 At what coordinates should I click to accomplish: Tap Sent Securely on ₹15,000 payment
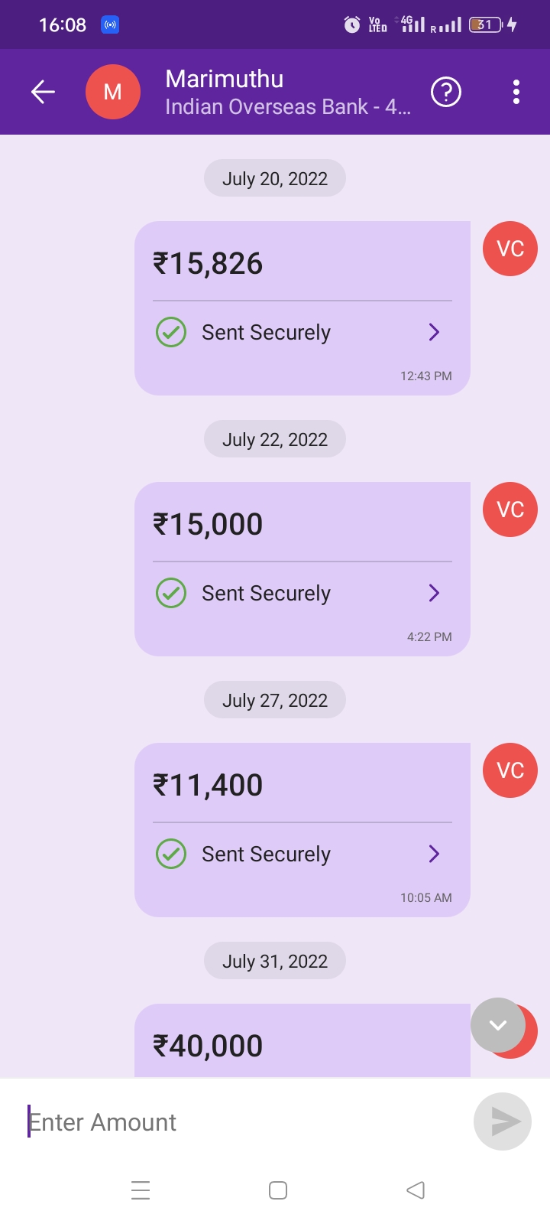(266, 594)
